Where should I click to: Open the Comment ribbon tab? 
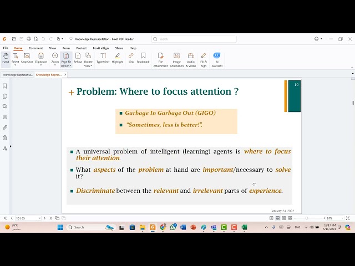35,48
